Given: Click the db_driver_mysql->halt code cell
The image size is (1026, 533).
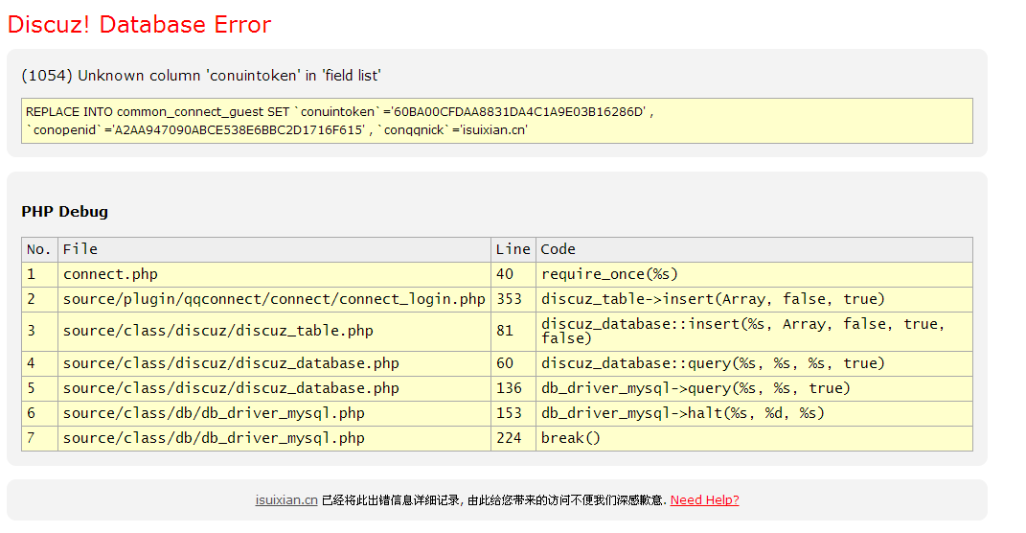Looking at the screenshot, I should (682, 413).
